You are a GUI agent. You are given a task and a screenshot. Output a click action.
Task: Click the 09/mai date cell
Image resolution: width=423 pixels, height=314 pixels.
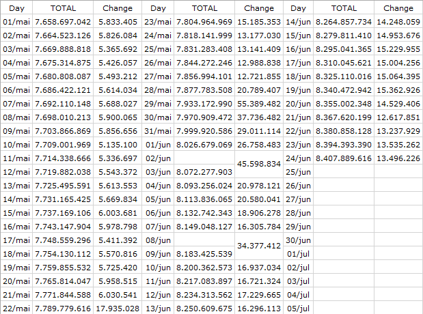tap(16, 131)
